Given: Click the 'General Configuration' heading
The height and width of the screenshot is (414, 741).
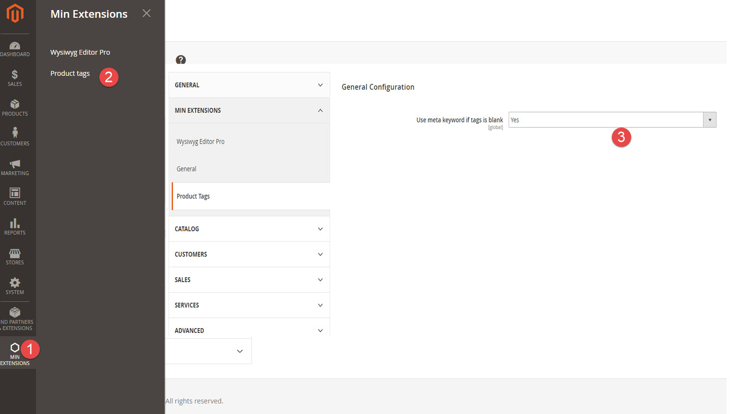Looking at the screenshot, I should point(378,87).
